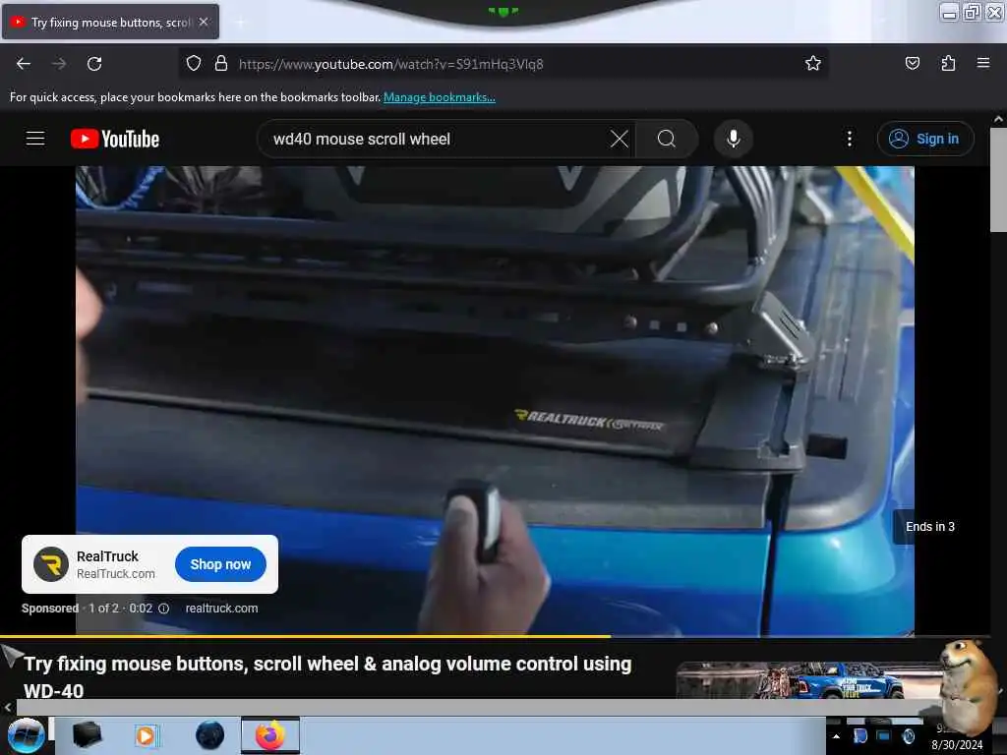1007x755 pixels.
Task: Visit realtruck.com ad link
Action: (x=221, y=608)
